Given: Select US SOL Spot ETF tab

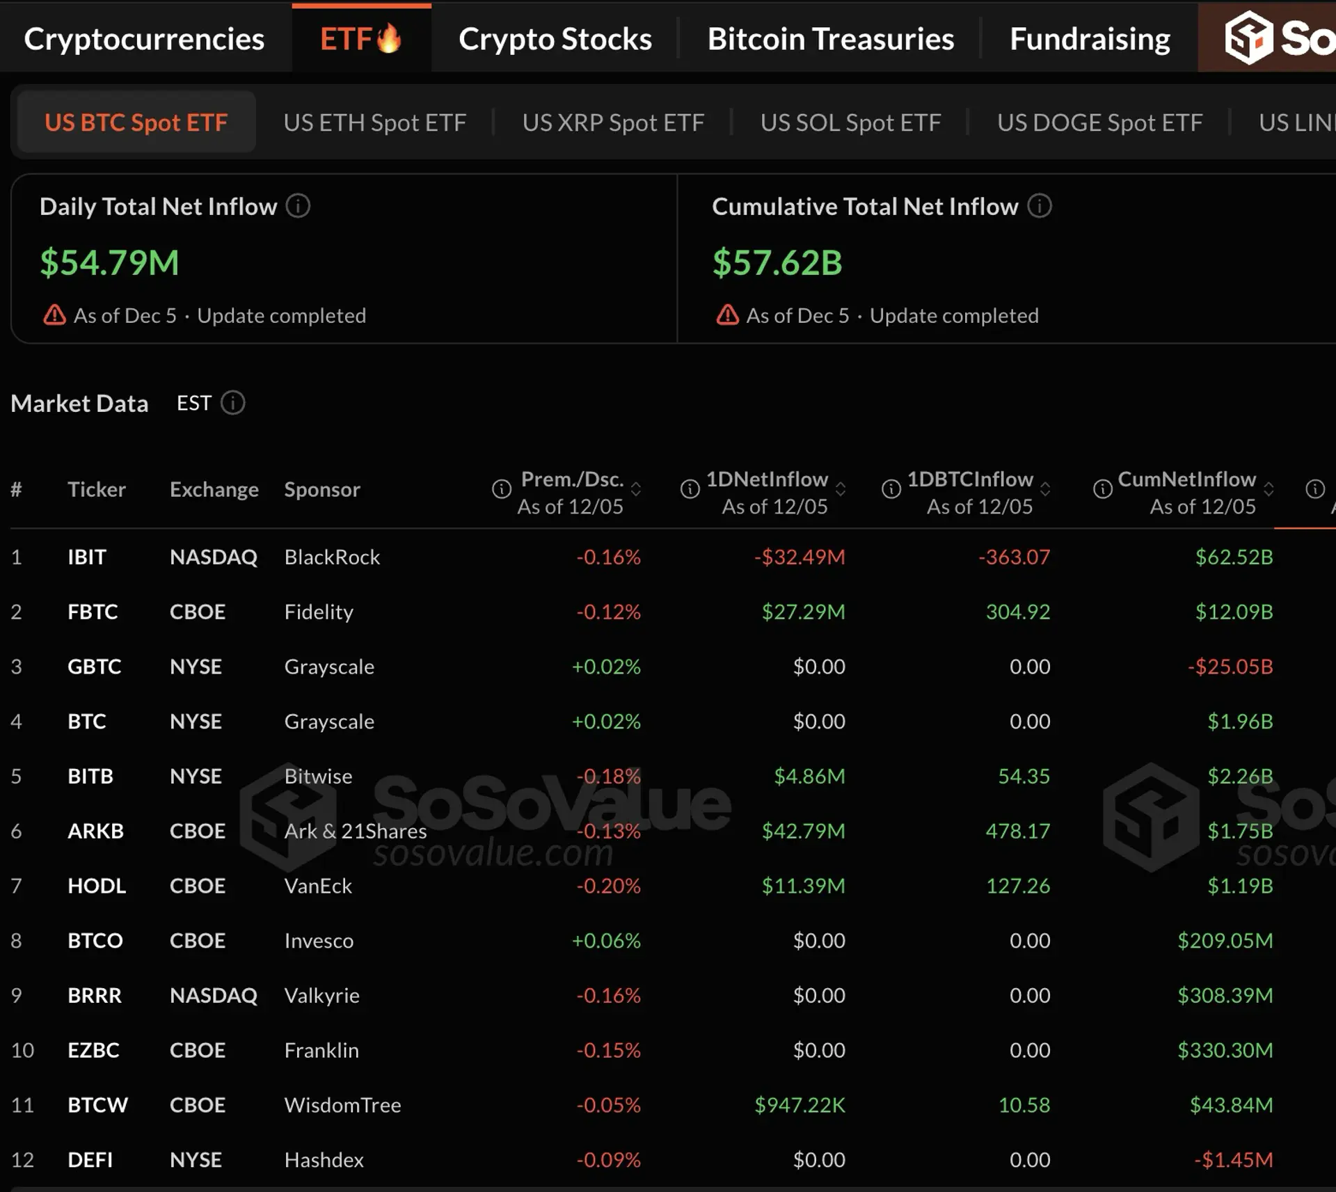Looking at the screenshot, I should (x=850, y=122).
